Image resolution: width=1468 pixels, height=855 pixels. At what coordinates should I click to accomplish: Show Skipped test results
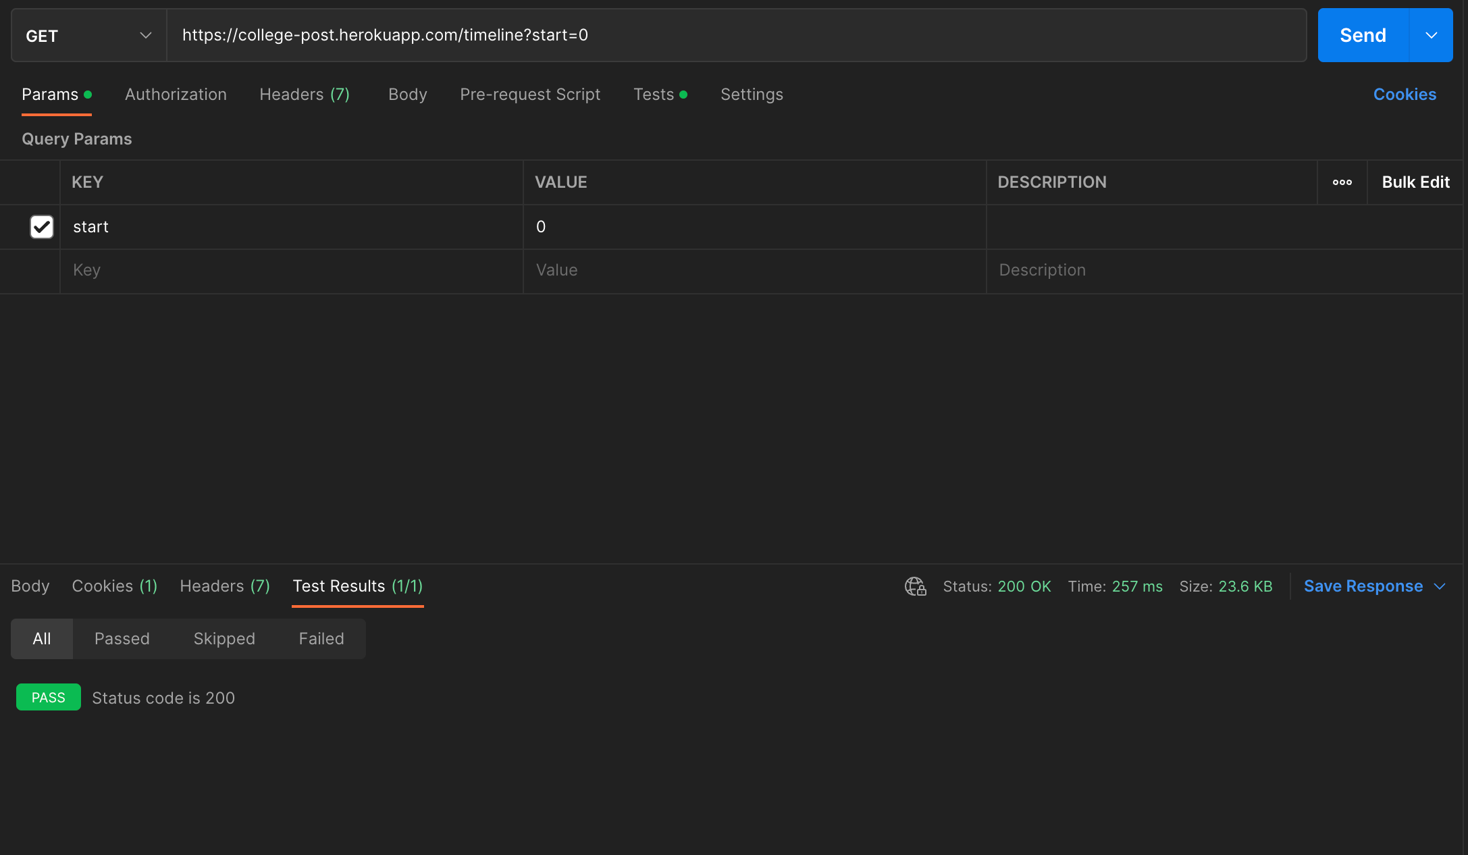click(224, 639)
